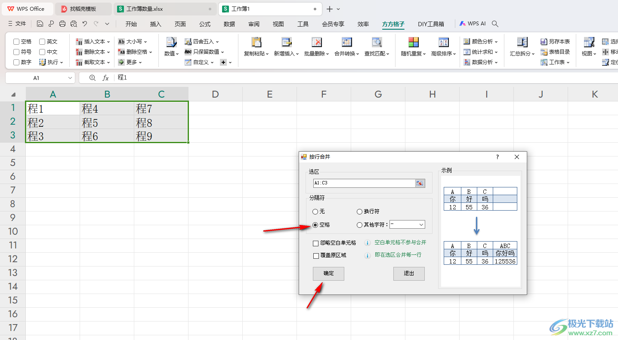The height and width of the screenshot is (340, 618).
Task: Expand the Name Box dropdown arrow
Action: tap(70, 78)
